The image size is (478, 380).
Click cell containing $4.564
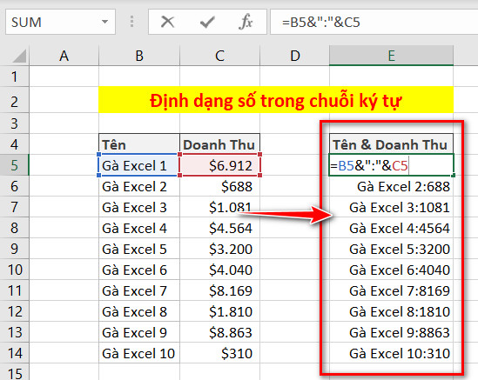click(x=219, y=228)
